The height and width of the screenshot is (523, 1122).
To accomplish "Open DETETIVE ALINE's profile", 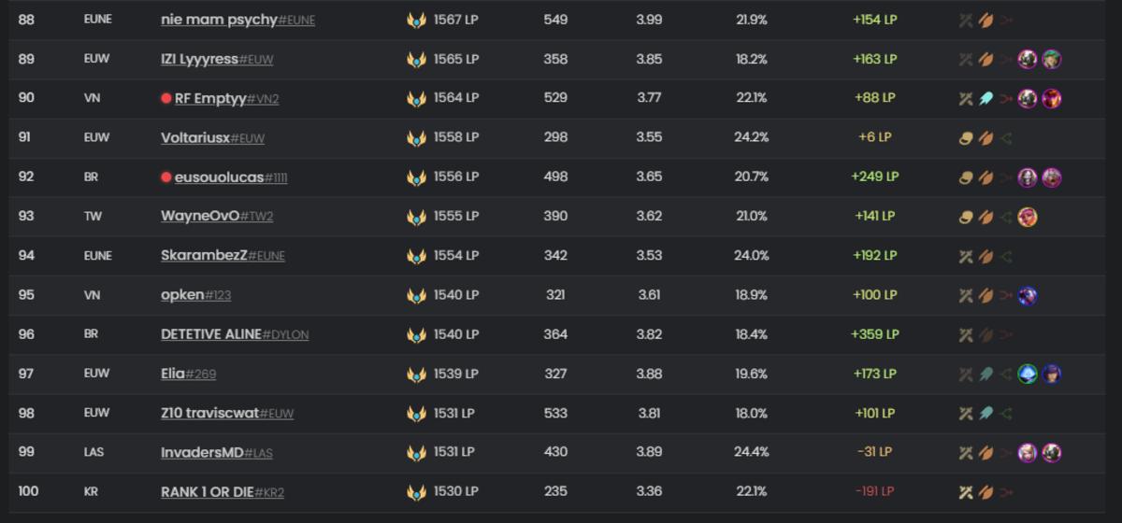I will click(211, 334).
